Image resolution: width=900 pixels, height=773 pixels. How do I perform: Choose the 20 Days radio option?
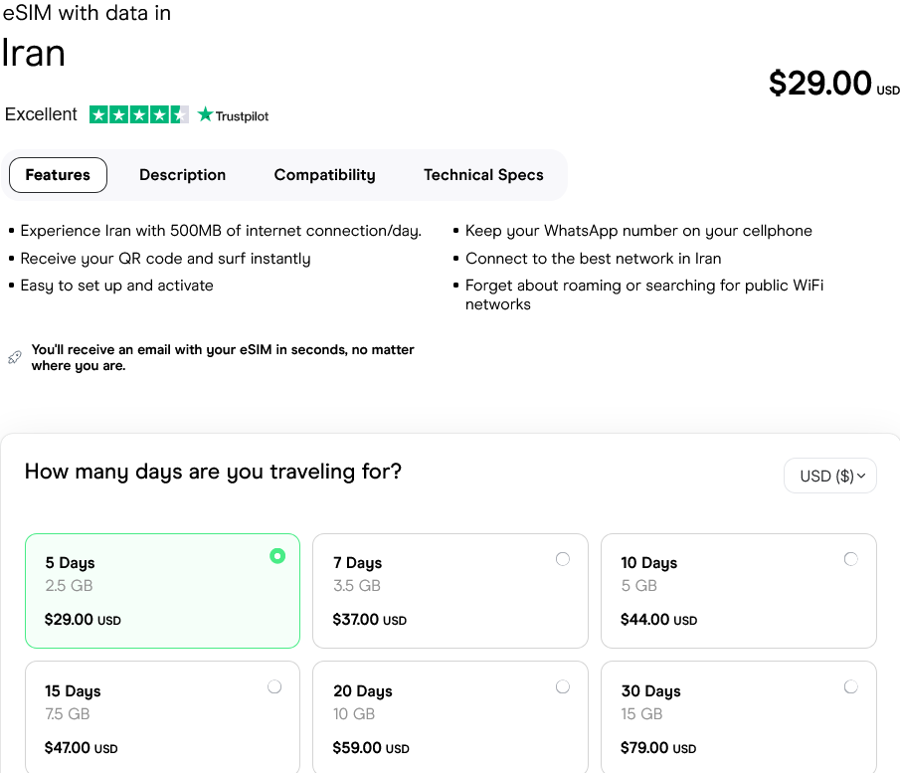563,686
